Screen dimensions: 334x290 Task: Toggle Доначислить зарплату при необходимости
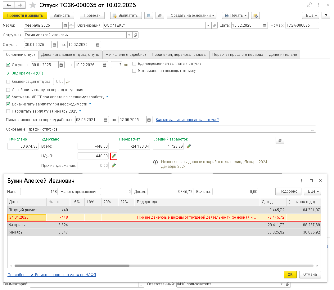pos(8,104)
